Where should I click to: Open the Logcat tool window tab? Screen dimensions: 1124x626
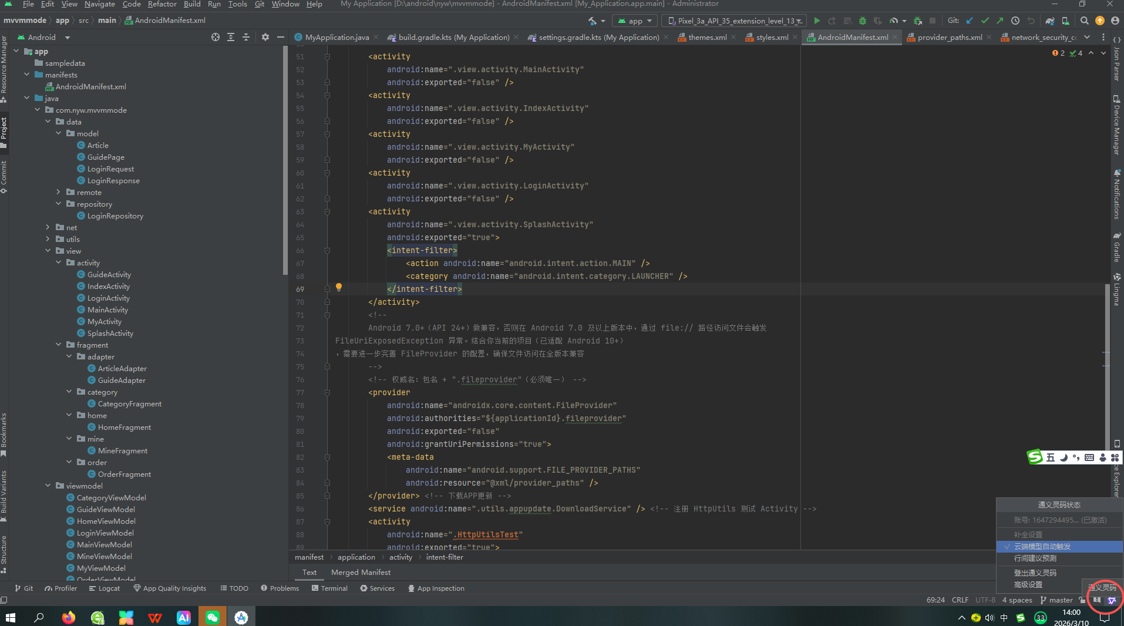coord(105,588)
